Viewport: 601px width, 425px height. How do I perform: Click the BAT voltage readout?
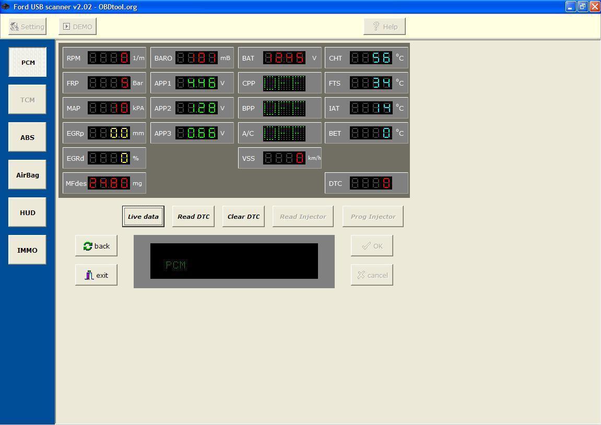[x=285, y=58]
